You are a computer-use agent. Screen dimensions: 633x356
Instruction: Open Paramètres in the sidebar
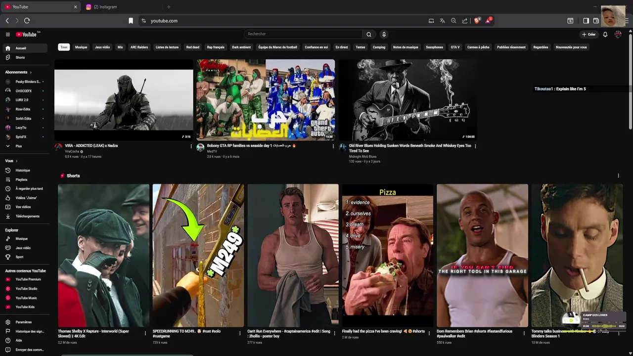coord(26,322)
